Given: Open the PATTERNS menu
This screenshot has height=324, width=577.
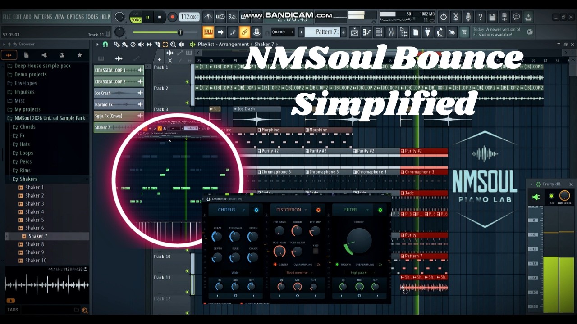Looking at the screenshot, I should click(x=43, y=17).
